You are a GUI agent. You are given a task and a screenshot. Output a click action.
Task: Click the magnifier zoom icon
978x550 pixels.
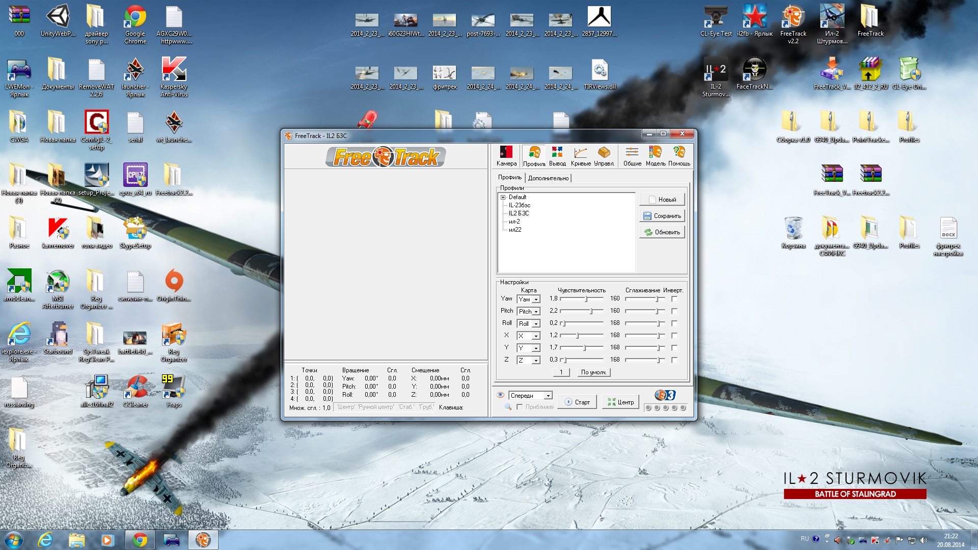pos(508,407)
